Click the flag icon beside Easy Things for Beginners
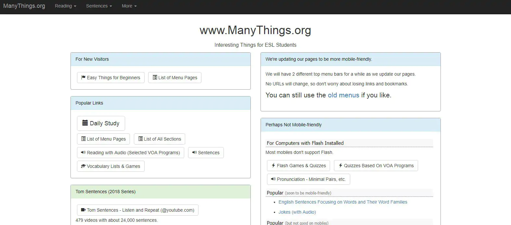The image size is (511, 225). (x=83, y=78)
